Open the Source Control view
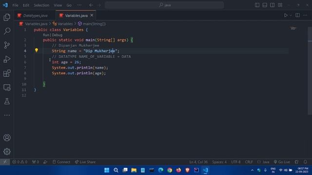312x175 pixels. pyautogui.click(x=7, y=45)
